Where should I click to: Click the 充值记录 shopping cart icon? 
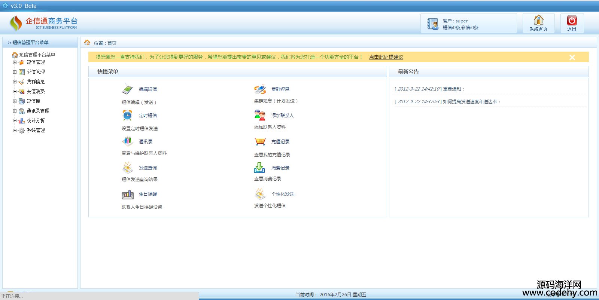coord(260,141)
